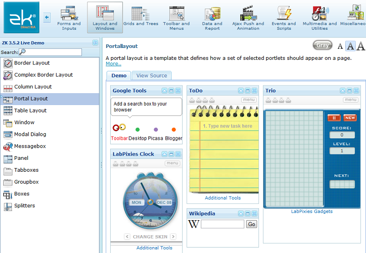Switch to the Demo tab
Image resolution: width=366 pixels, height=253 pixels.
pyautogui.click(x=119, y=76)
